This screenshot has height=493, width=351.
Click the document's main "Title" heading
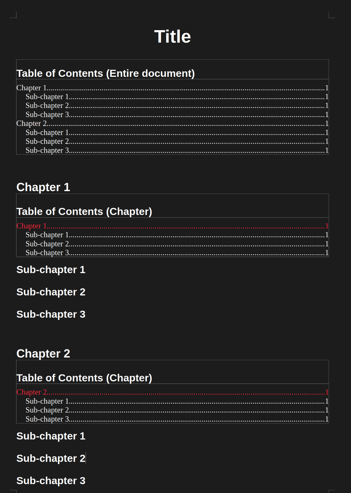[x=172, y=37]
